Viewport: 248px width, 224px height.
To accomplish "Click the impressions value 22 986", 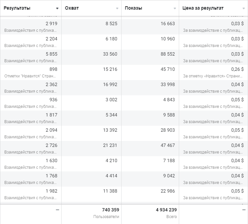I will (168, 191).
